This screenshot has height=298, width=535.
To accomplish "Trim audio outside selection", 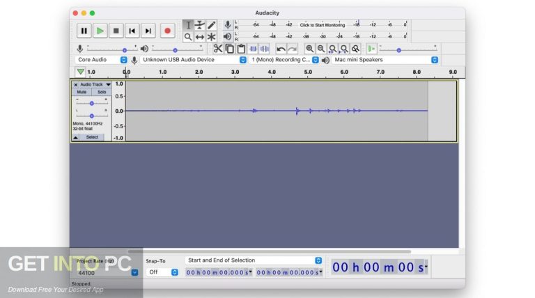I will tap(253, 49).
